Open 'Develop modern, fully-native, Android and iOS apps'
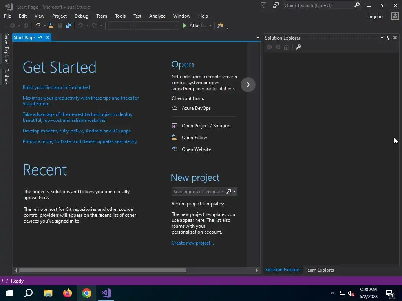The width and height of the screenshot is (402, 301). tap(77, 131)
